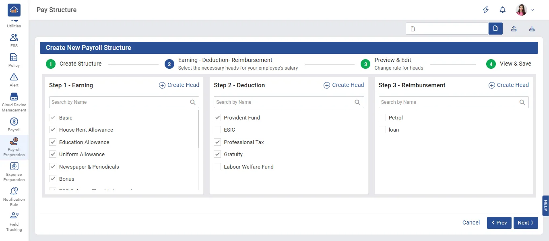
Task: Expand the user profile dropdown arrow
Action: (x=532, y=10)
